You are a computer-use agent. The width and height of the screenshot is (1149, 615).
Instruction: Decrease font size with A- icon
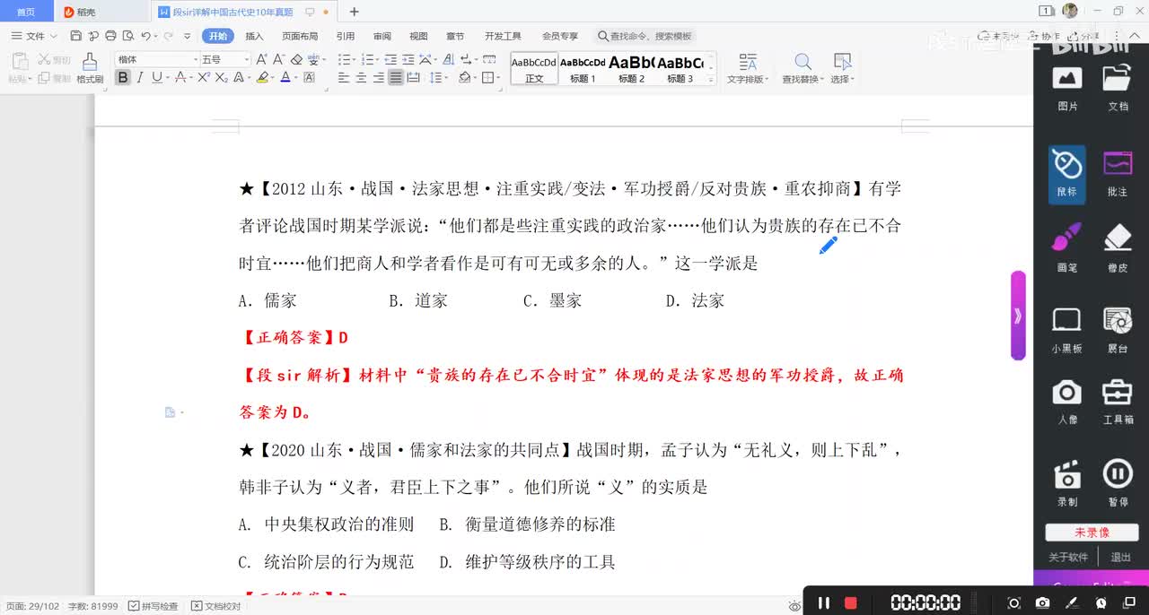tap(277, 59)
